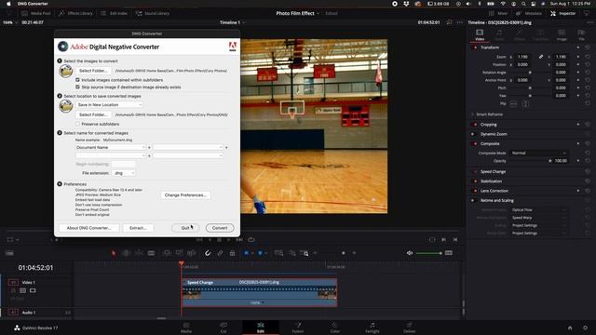Screen dimensions: 596x335
Task: Click About DNG Converter button
Action: click(x=89, y=228)
